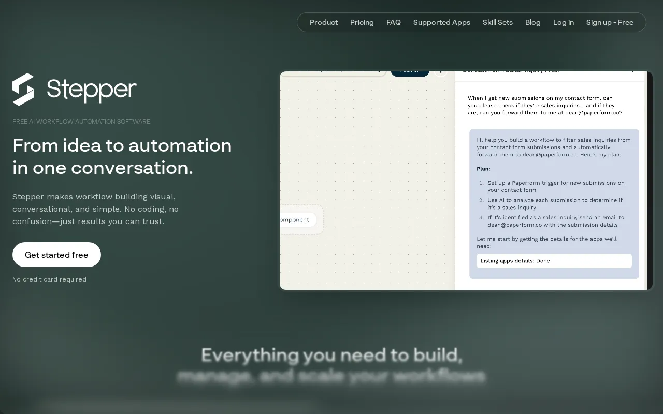This screenshot has width=663, height=414.
Task: Click Sign up - Free
Action: (x=610, y=22)
